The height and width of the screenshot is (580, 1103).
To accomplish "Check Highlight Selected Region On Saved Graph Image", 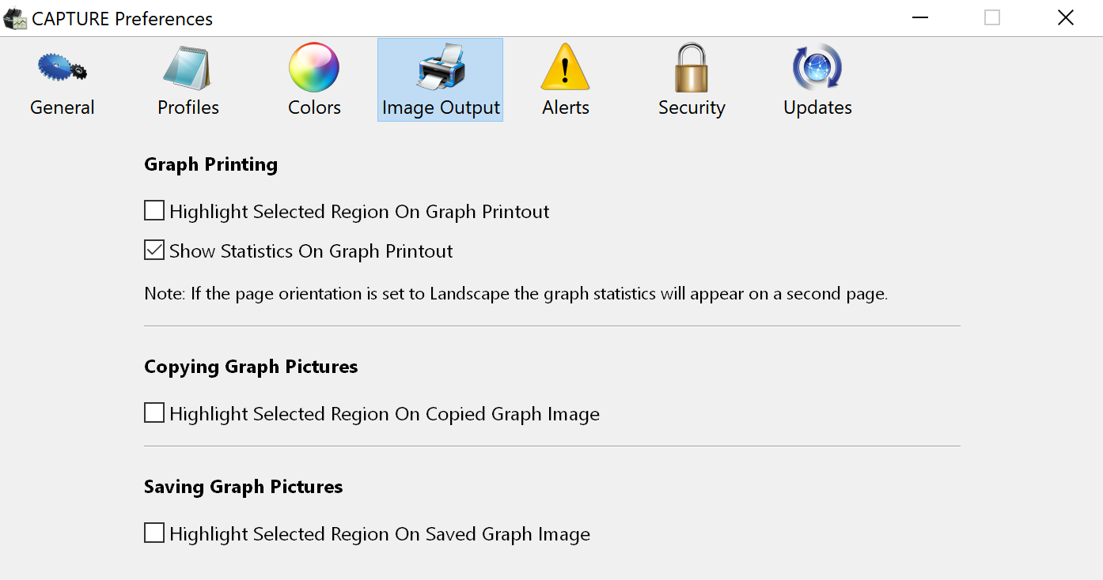I will (154, 533).
